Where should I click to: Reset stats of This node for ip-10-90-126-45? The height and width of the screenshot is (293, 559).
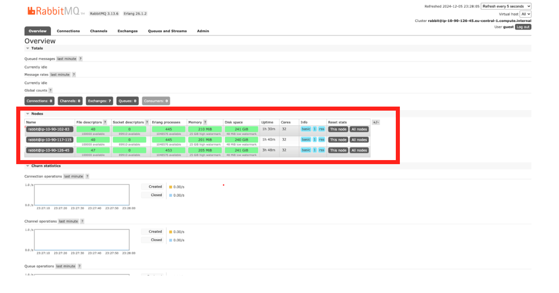(x=338, y=150)
